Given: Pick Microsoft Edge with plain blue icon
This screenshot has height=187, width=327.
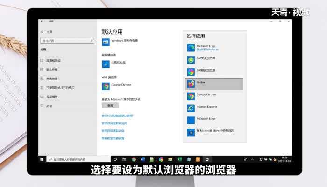Looking at the screenshot, I should pyautogui.click(x=214, y=121).
